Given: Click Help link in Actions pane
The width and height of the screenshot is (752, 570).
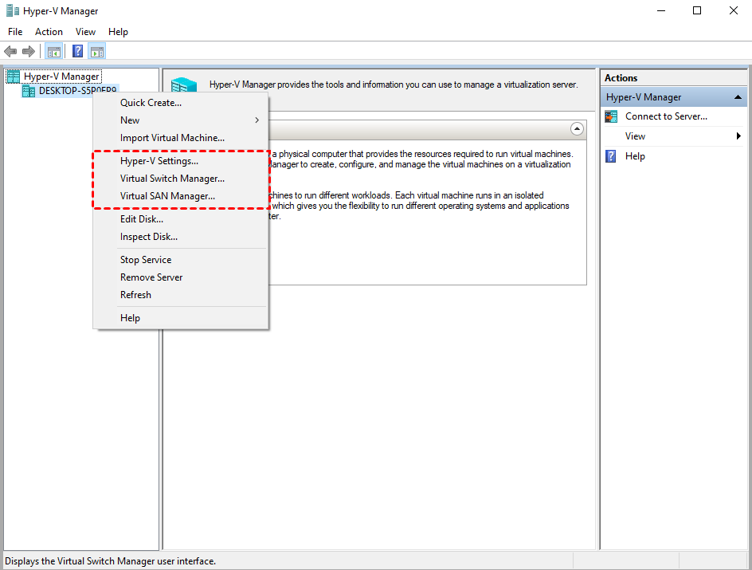Looking at the screenshot, I should pos(635,156).
